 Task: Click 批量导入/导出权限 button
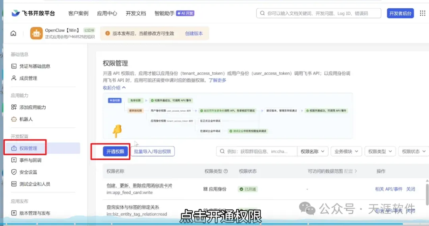(153, 151)
